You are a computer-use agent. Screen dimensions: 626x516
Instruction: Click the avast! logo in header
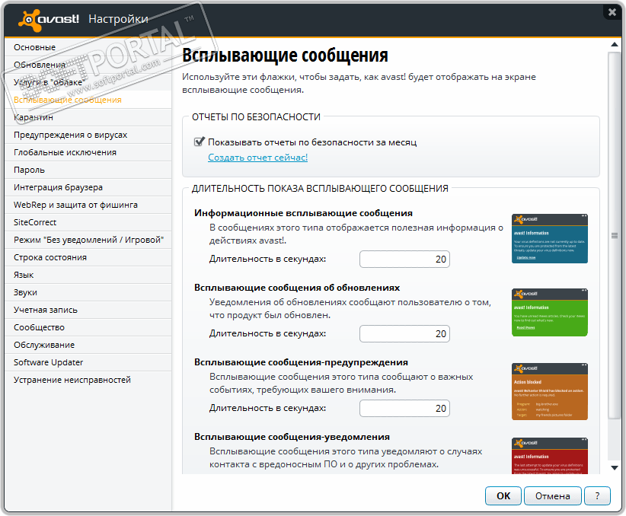click(x=49, y=20)
